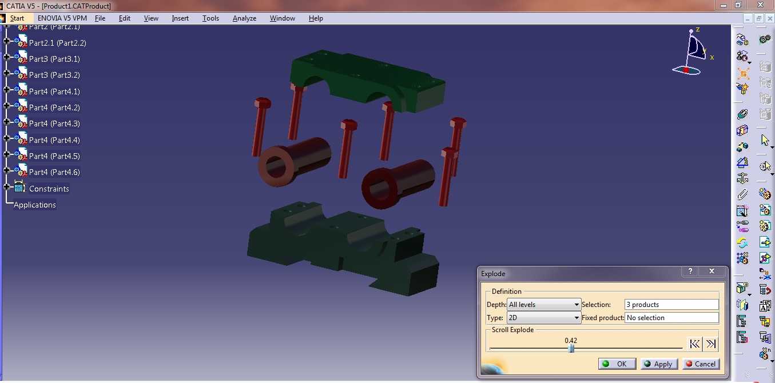Viewport: 775px width, 383px height.
Task: Click the Multi Instantiation icon
Action: point(765,353)
